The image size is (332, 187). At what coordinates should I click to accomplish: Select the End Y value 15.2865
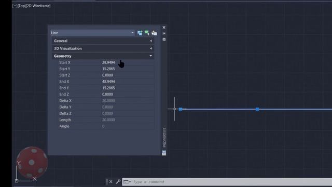tap(108, 88)
